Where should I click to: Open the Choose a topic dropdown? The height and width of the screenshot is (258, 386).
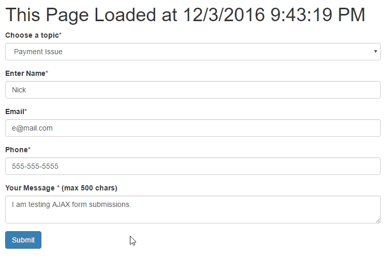coord(193,52)
